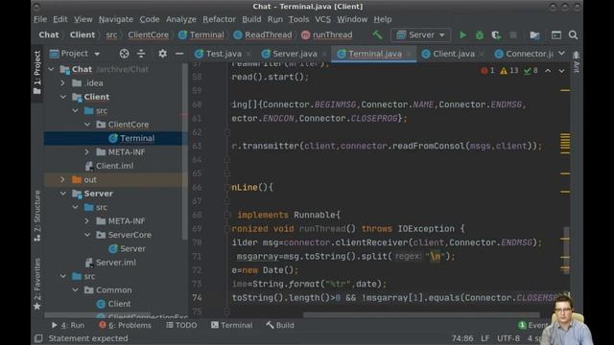Open the Navigate menu

(116, 19)
